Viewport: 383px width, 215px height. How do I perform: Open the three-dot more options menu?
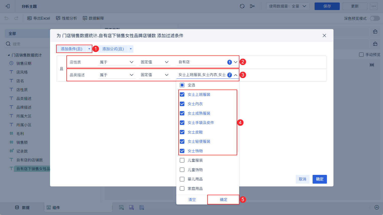[x=374, y=6]
